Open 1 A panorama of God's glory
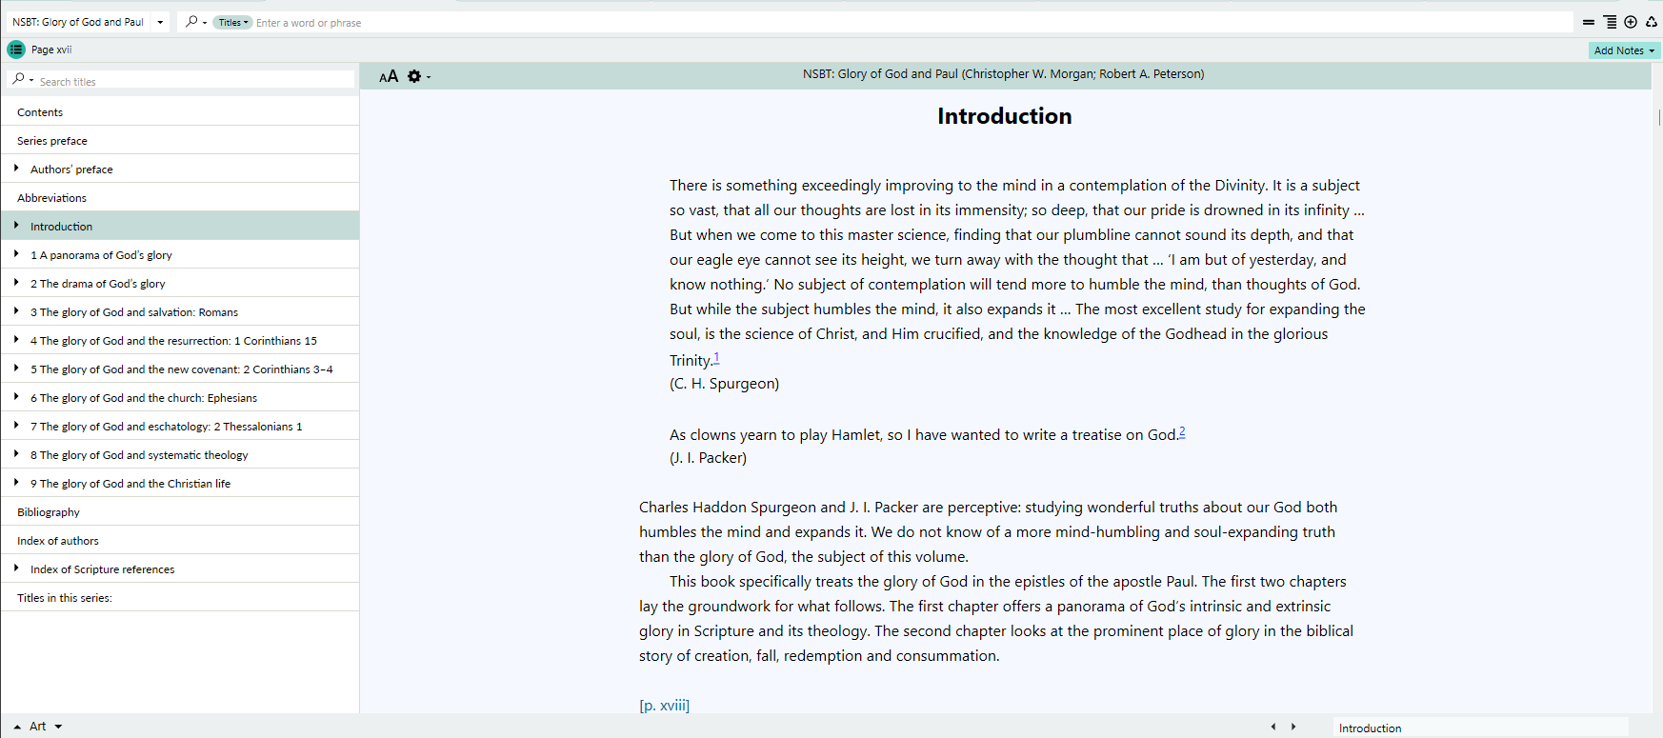This screenshot has height=738, width=1663. click(x=180, y=254)
